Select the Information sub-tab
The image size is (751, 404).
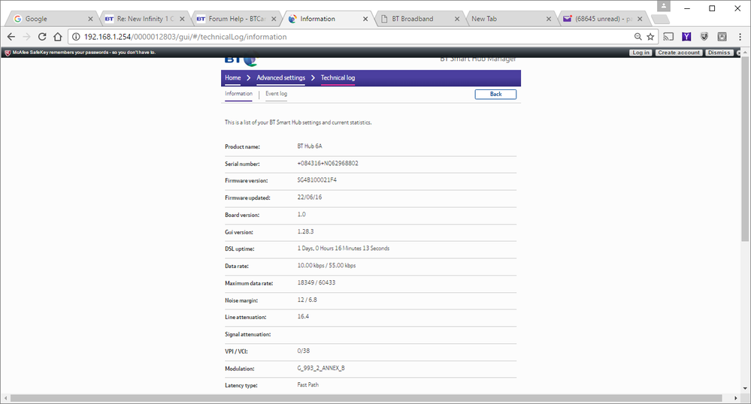click(x=238, y=94)
